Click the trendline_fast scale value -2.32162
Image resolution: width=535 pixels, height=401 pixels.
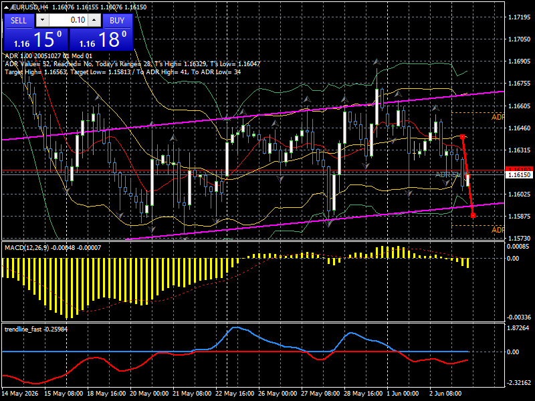click(518, 383)
